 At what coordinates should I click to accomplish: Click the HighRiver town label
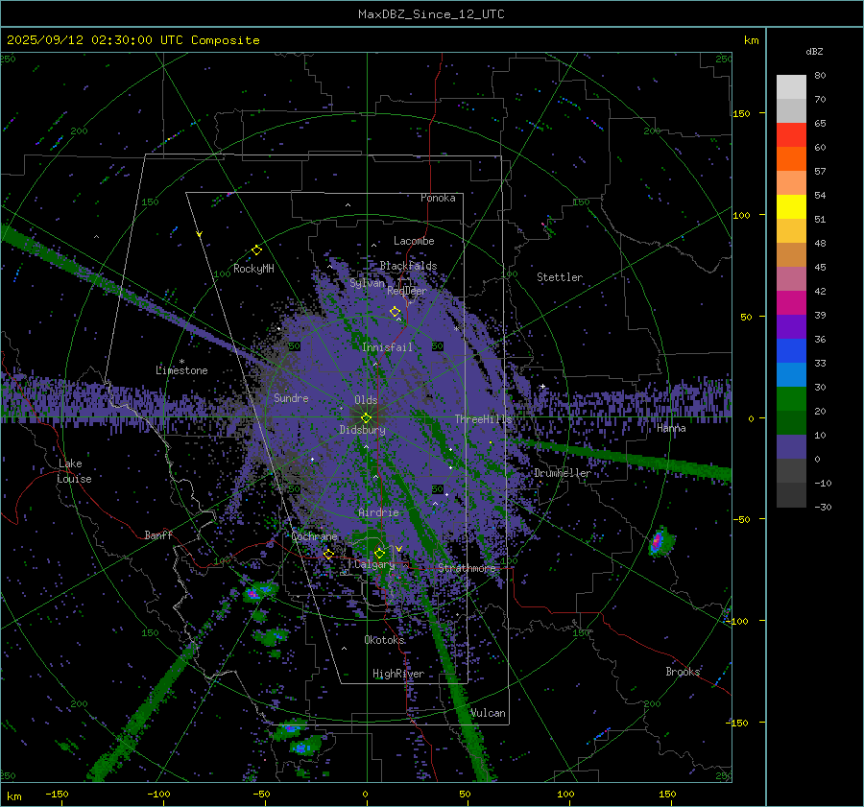pos(398,674)
